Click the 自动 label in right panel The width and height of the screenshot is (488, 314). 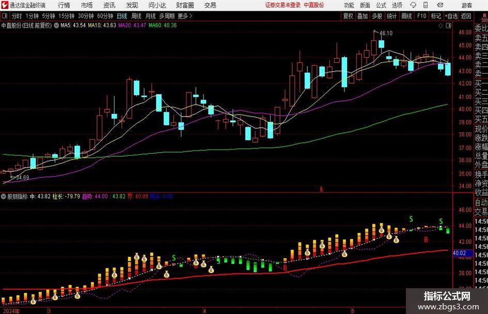point(481,203)
